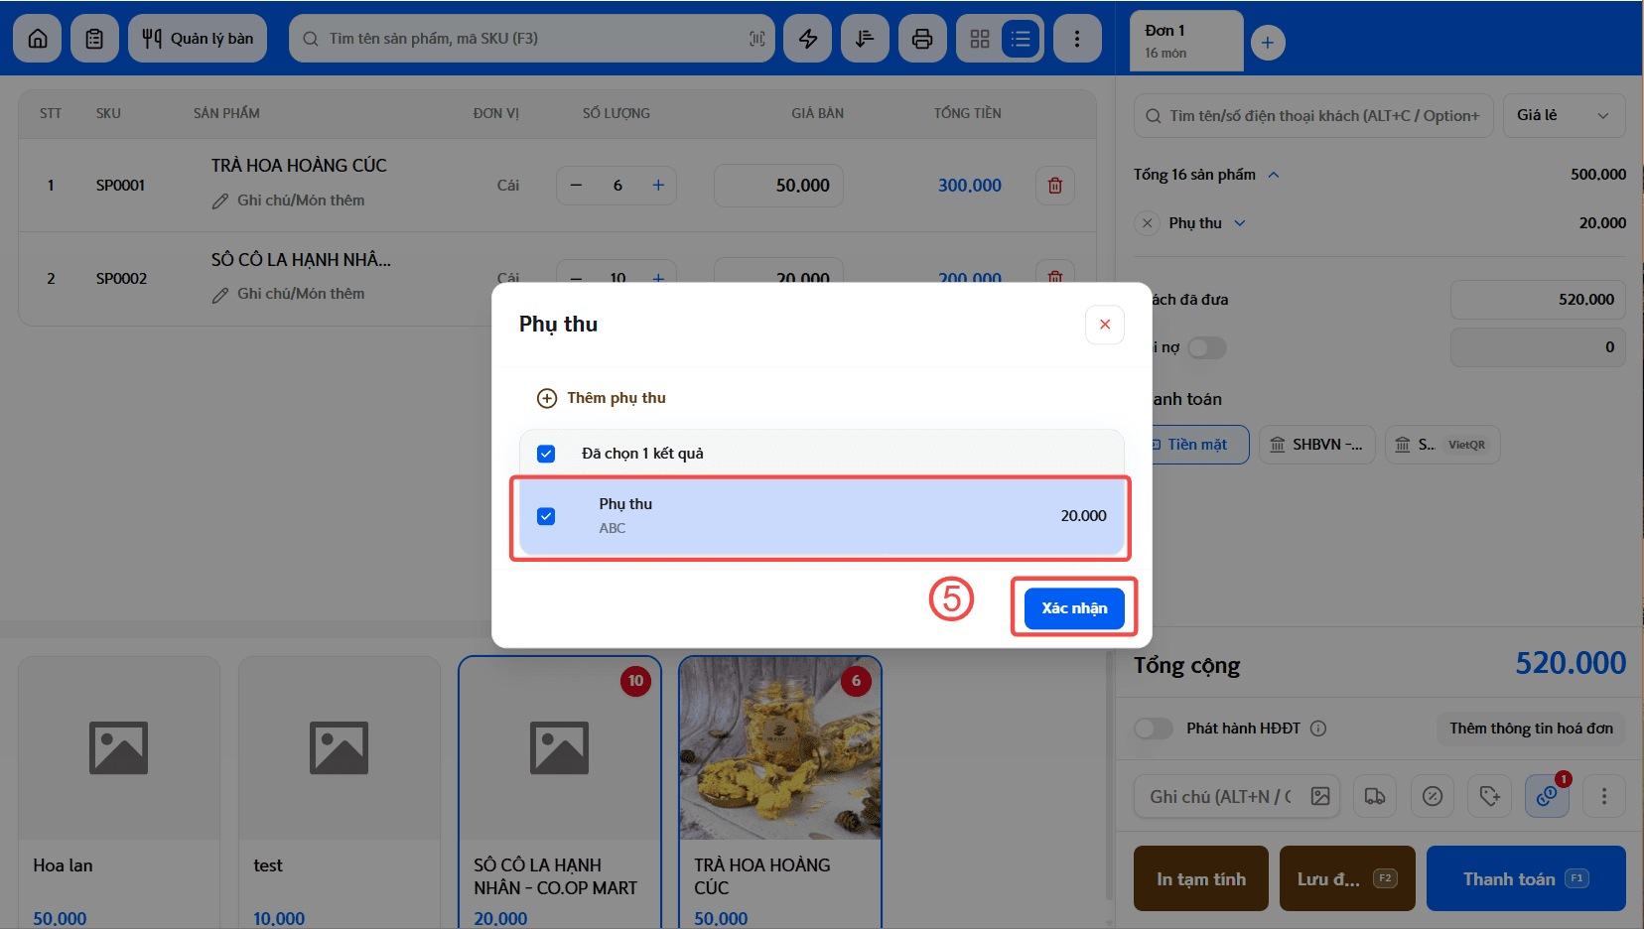This screenshot has height=929, width=1644.
Task: Click the lightning quick-action icon
Action: (808, 39)
